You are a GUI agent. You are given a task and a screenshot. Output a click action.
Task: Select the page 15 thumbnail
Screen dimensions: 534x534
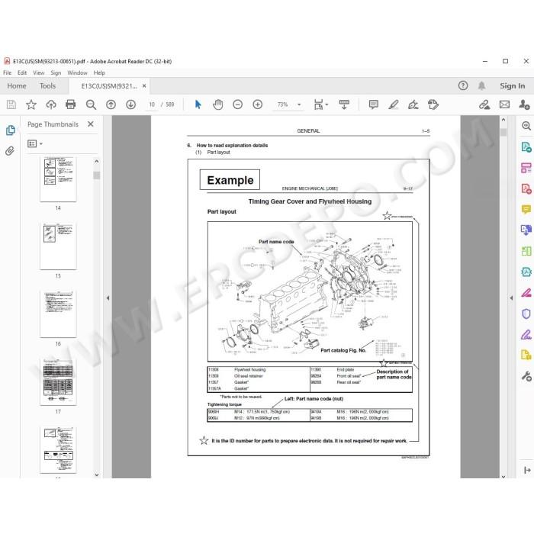pyautogui.click(x=58, y=246)
